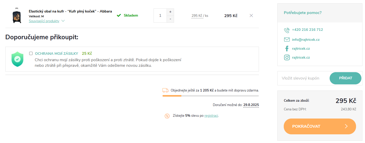Click the phone handset icon
The width and height of the screenshot is (365, 143).
(287, 30)
